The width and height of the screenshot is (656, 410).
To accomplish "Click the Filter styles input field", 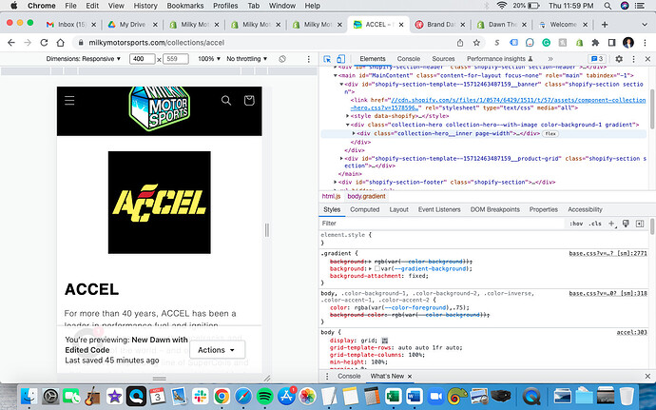I will click(x=441, y=224).
